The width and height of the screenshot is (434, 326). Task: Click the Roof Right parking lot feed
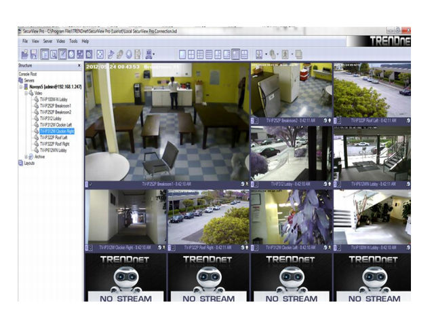tap(208, 217)
